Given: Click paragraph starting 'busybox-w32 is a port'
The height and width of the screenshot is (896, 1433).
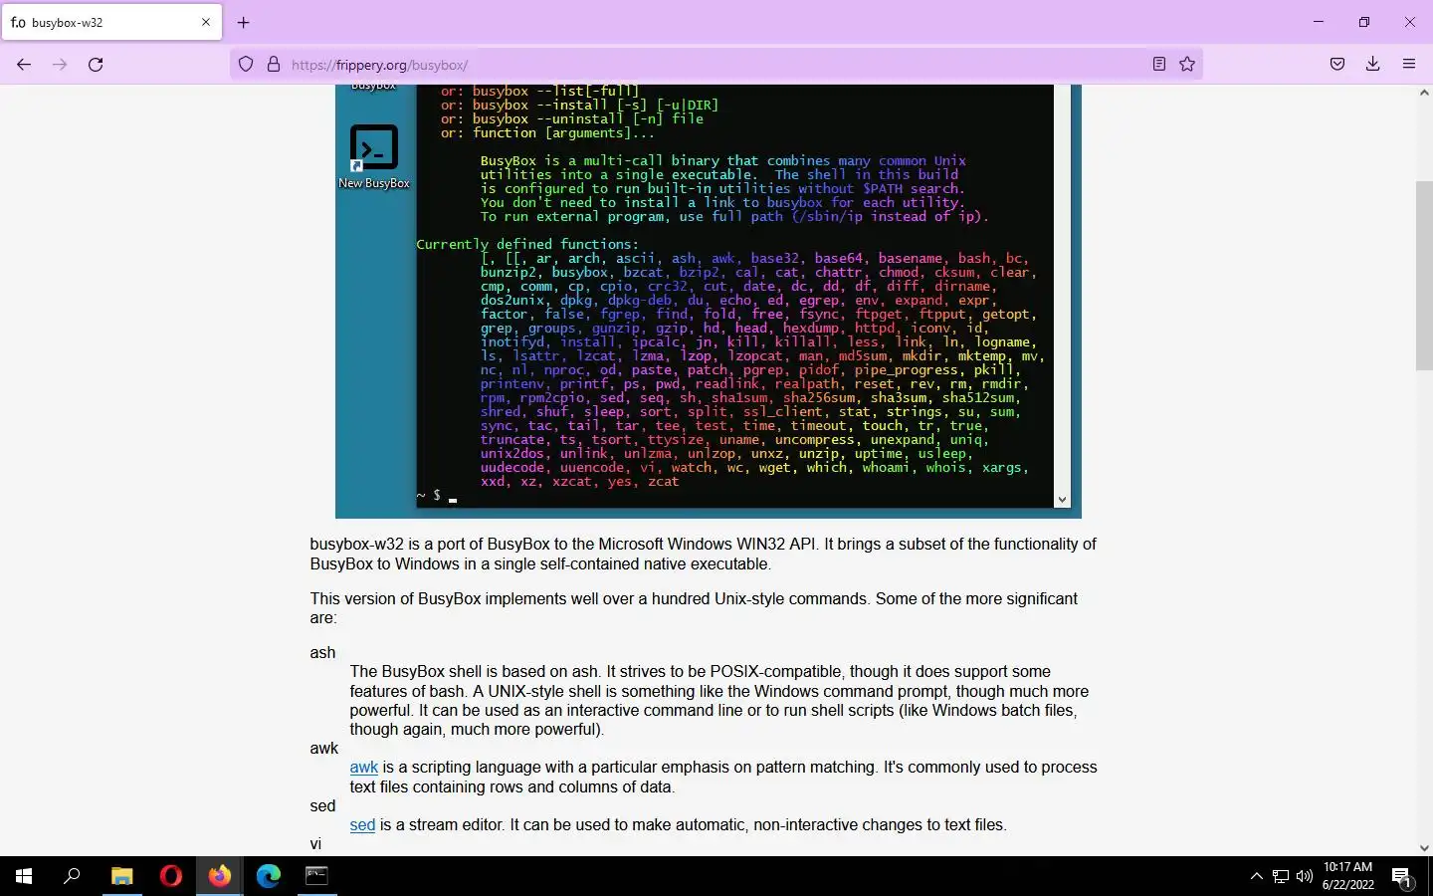Looking at the screenshot, I should pyautogui.click(x=704, y=555).
